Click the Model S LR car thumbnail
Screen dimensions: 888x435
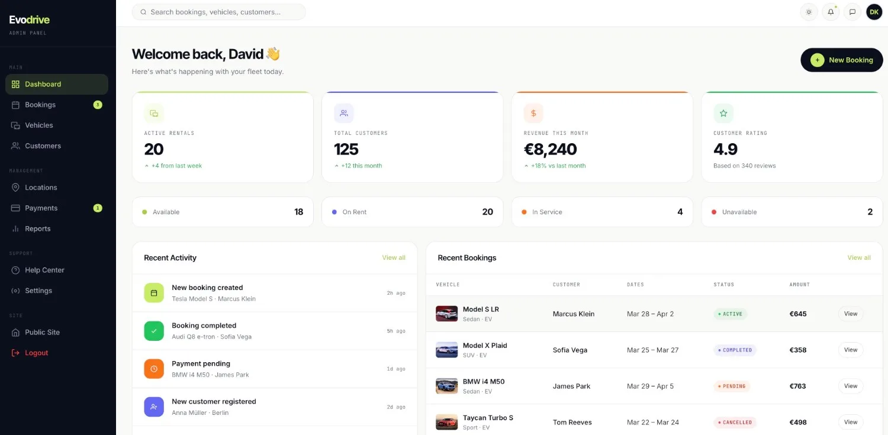[x=447, y=314]
